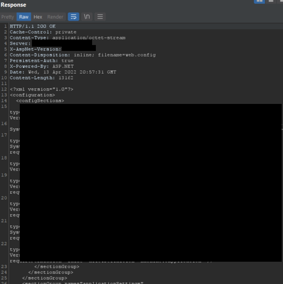The height and width of the screenshot is (284, 283).
Task: Click the Response panel title
Action: [13, 5]
